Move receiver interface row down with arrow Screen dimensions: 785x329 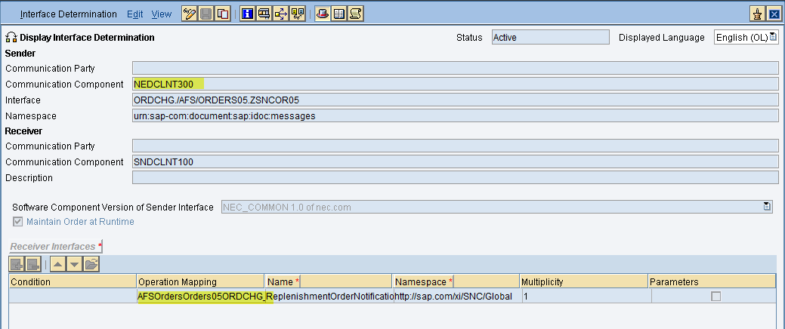(x=74, y=263)
